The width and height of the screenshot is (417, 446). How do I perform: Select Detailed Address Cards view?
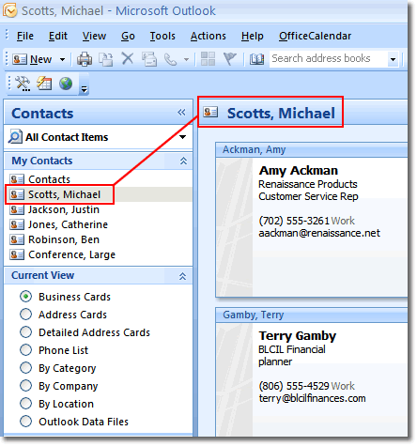pyautogui.click(x=25, y=331)
